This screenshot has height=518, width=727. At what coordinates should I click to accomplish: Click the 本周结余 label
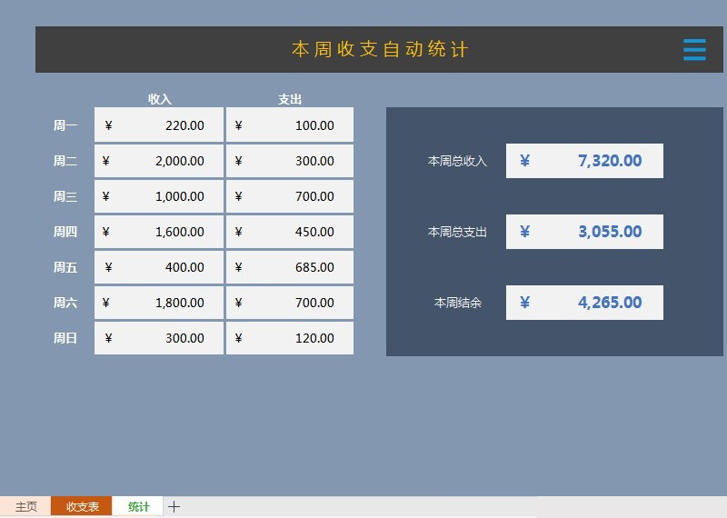point(458,303)
